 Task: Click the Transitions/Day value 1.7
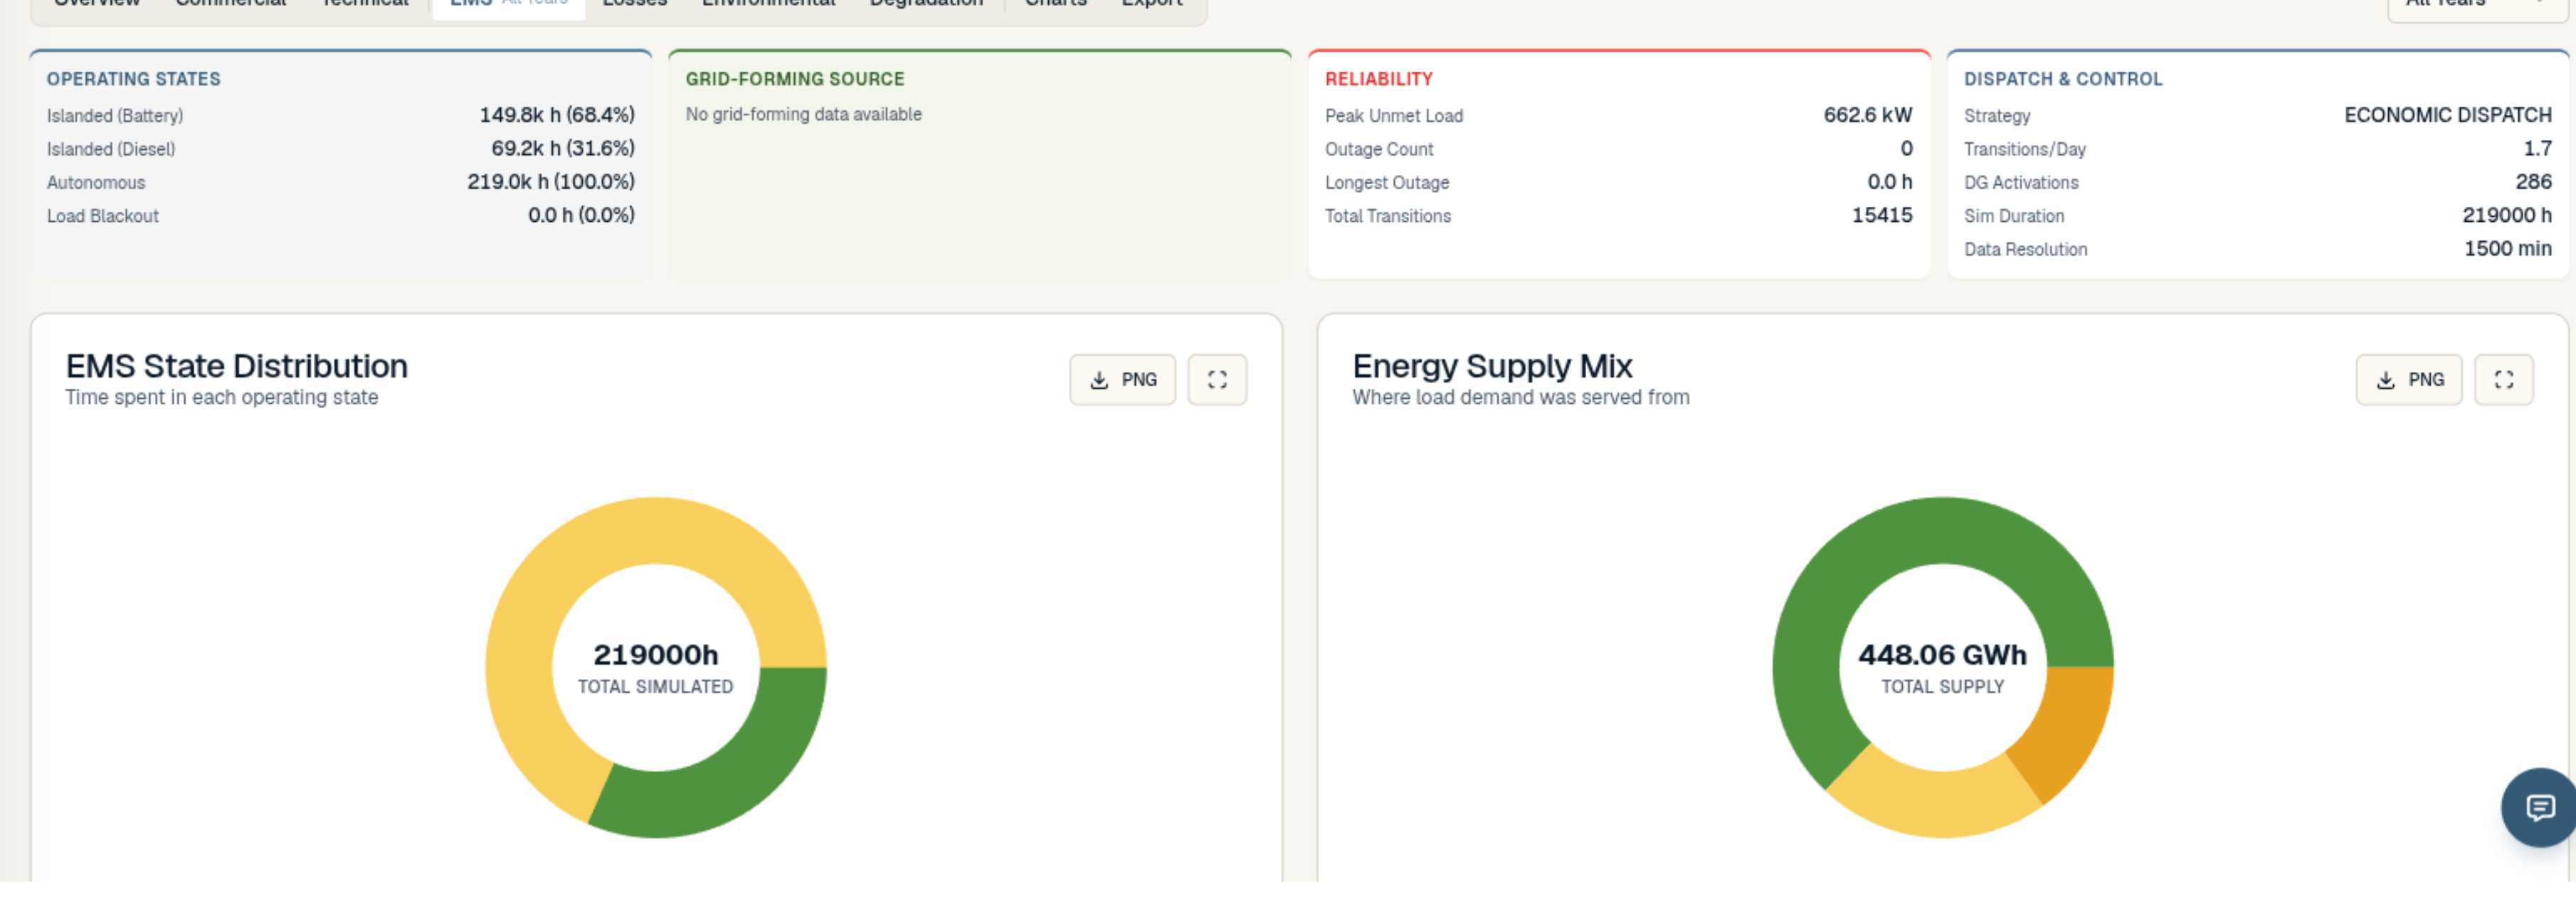click(x=2538, y=148)
